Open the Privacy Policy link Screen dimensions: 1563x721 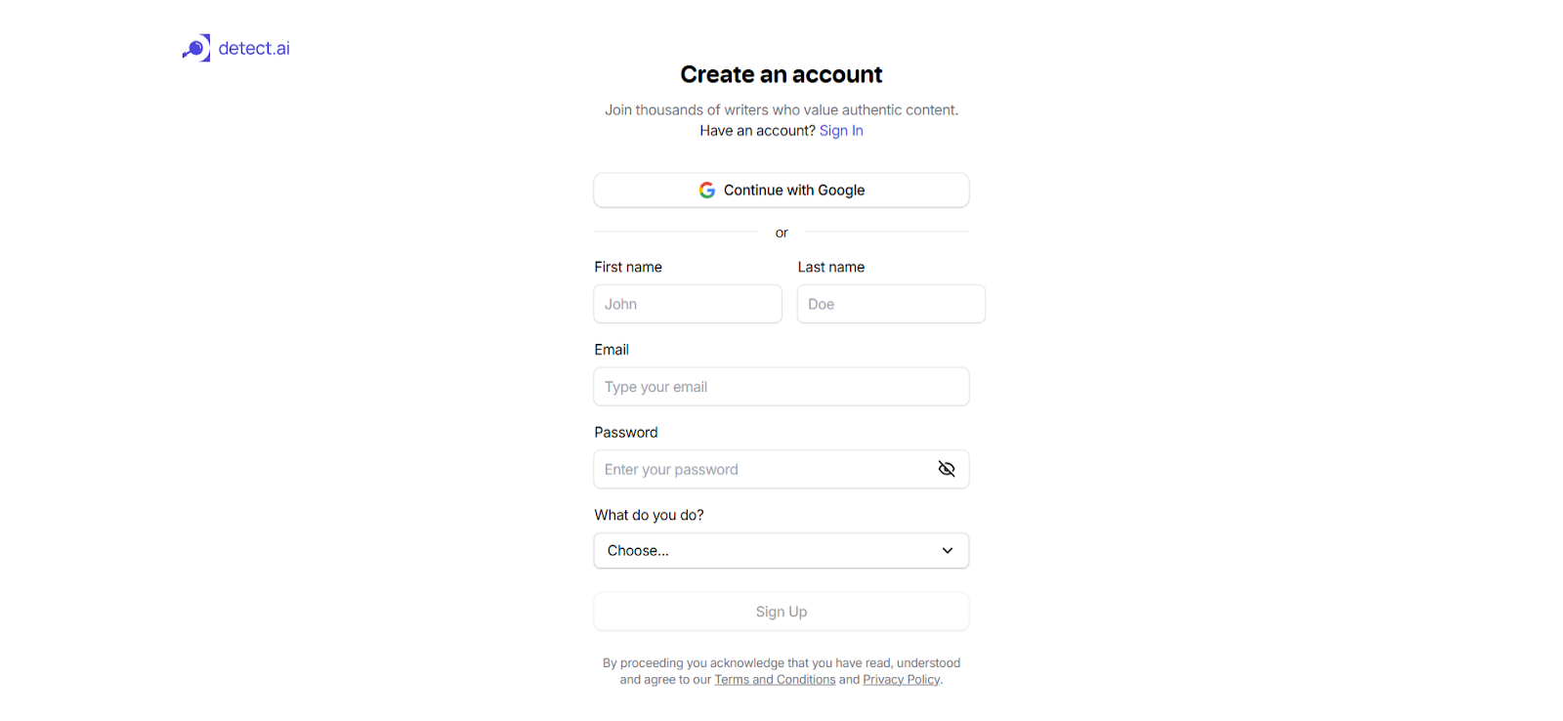coord(902,680)
